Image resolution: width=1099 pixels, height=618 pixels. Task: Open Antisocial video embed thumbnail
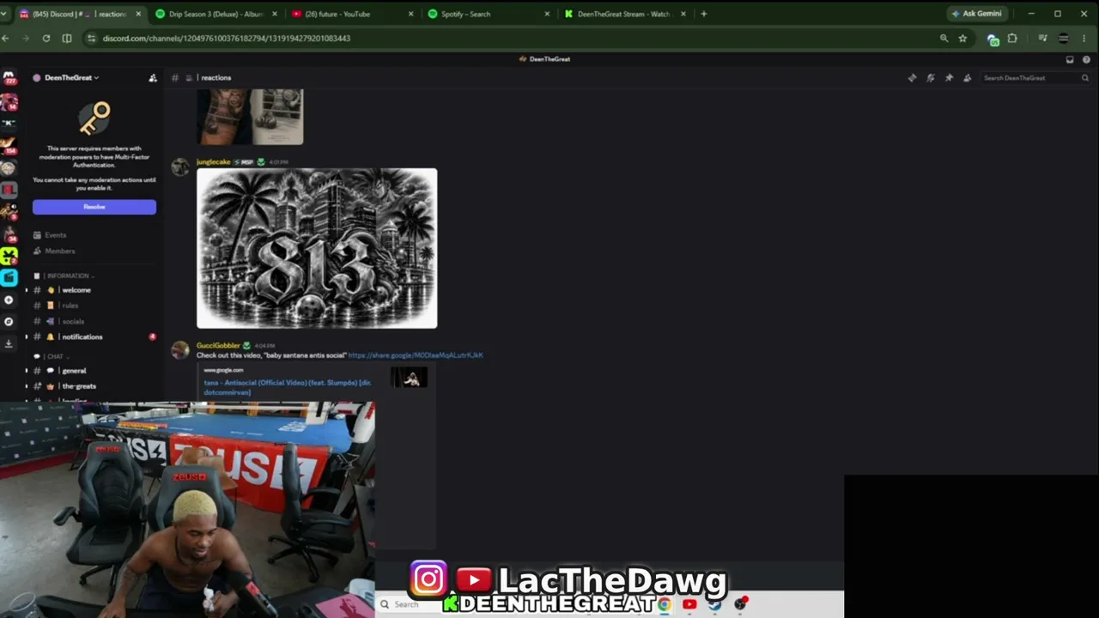[x=410, y=378]
